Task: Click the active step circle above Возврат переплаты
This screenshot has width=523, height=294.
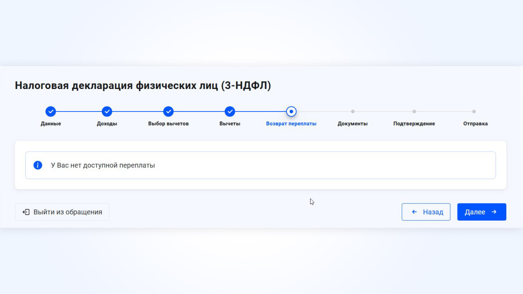Action: pos(291,111)
